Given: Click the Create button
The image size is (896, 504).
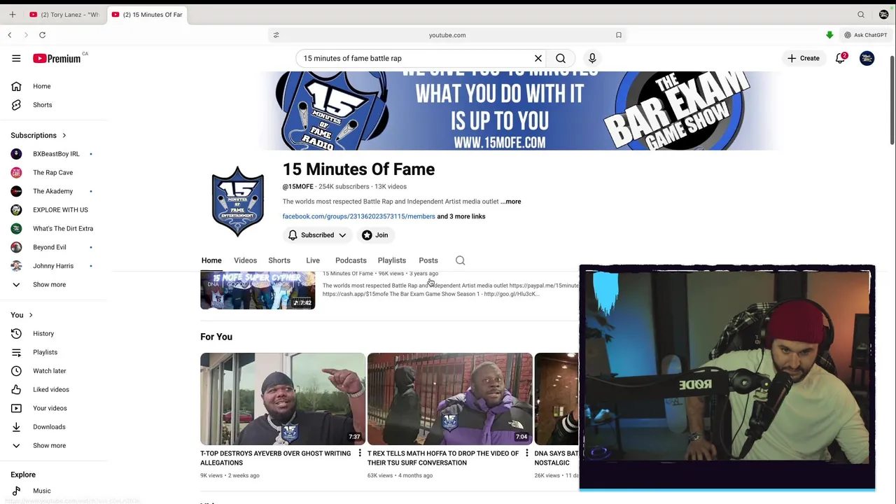Looking at the screenshot, I should tap(803, 58).
